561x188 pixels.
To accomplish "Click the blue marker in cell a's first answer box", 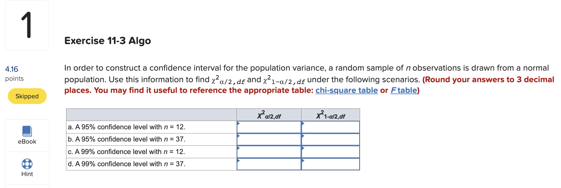I will tap(239, 123).
